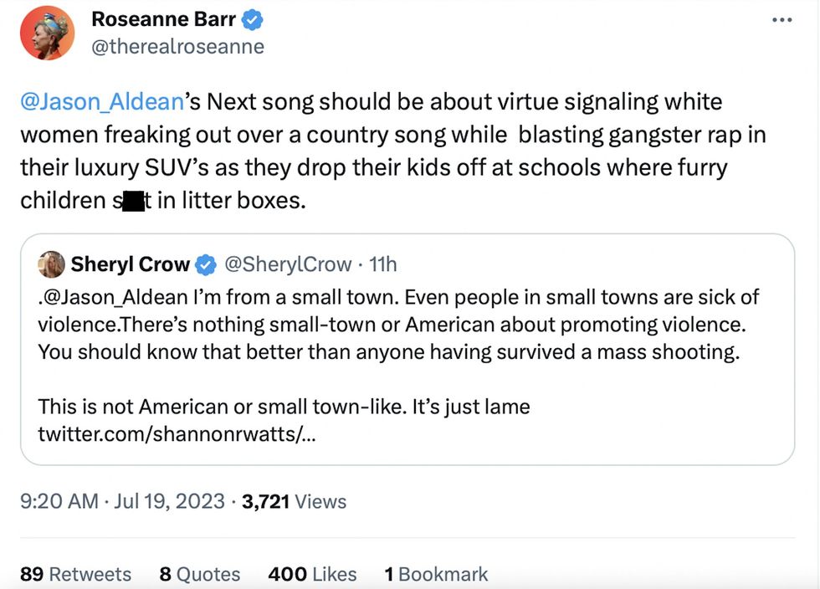Viewport: 820px width, 589px height.
Task: Show the 400 Likes list
Action: 312,574
